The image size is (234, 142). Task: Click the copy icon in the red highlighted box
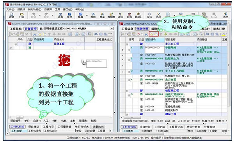coord(151,34)
